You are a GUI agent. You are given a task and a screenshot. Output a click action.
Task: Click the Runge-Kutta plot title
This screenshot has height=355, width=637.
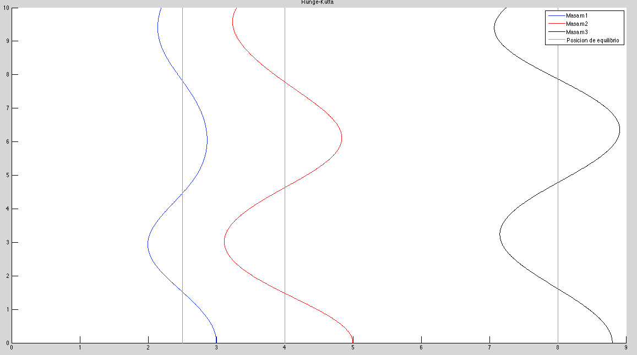pos(317,2)
